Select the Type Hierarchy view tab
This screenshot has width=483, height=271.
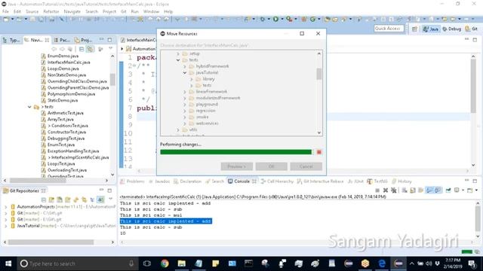[x=11, y=40]
